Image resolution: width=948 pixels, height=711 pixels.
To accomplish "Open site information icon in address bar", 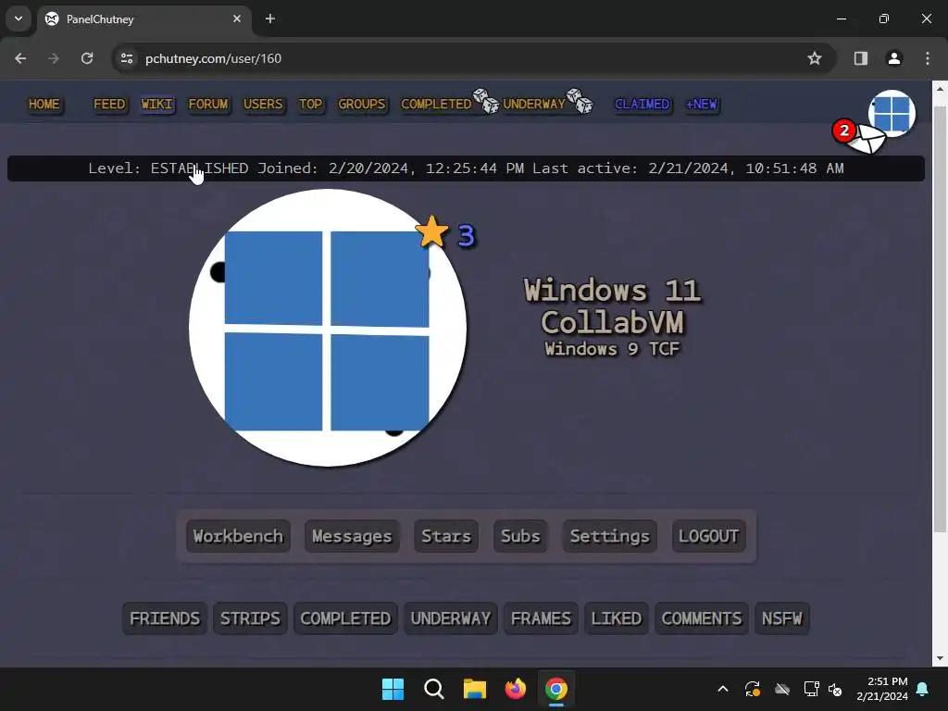I will 127,58.
